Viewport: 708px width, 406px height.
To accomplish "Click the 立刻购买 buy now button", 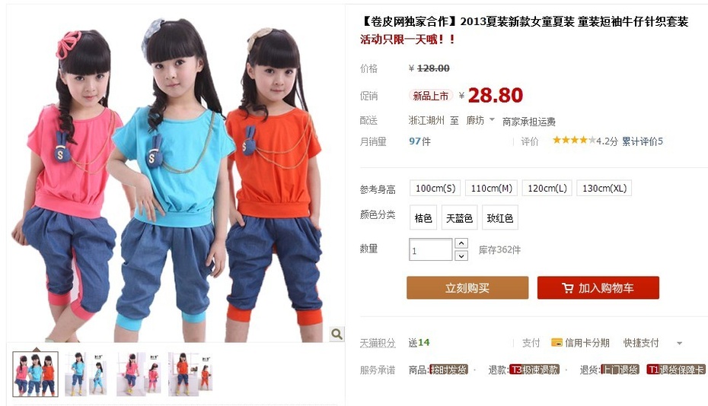I will pos(467,288).
